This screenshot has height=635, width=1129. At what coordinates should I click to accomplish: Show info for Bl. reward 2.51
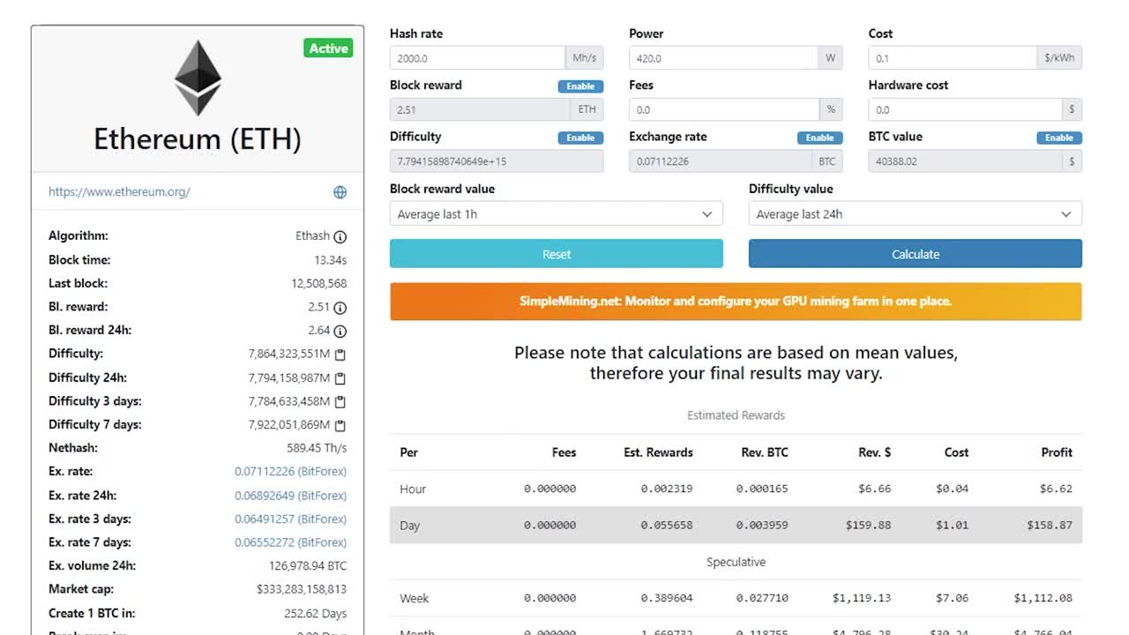coord(340,308)
